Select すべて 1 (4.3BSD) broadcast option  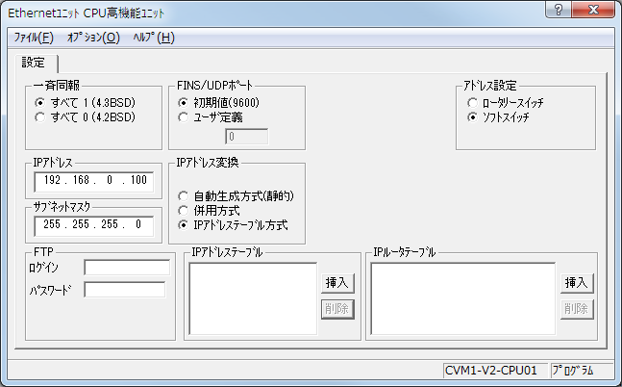[39, 102]
